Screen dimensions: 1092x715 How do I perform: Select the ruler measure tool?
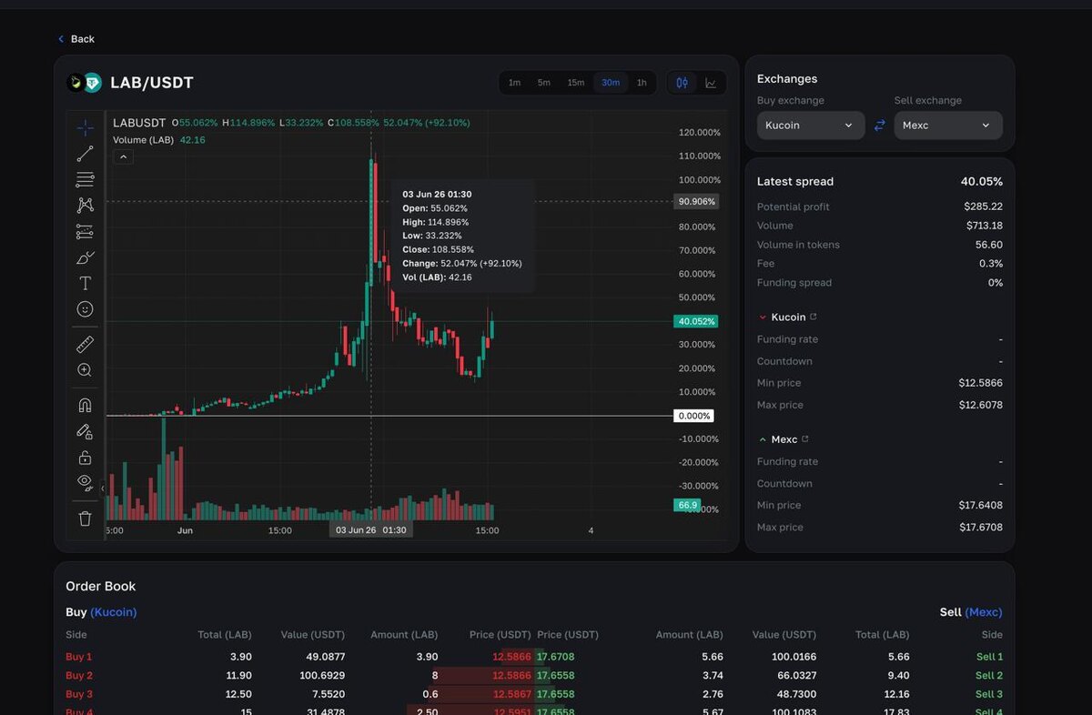click(x=85, y=344)
